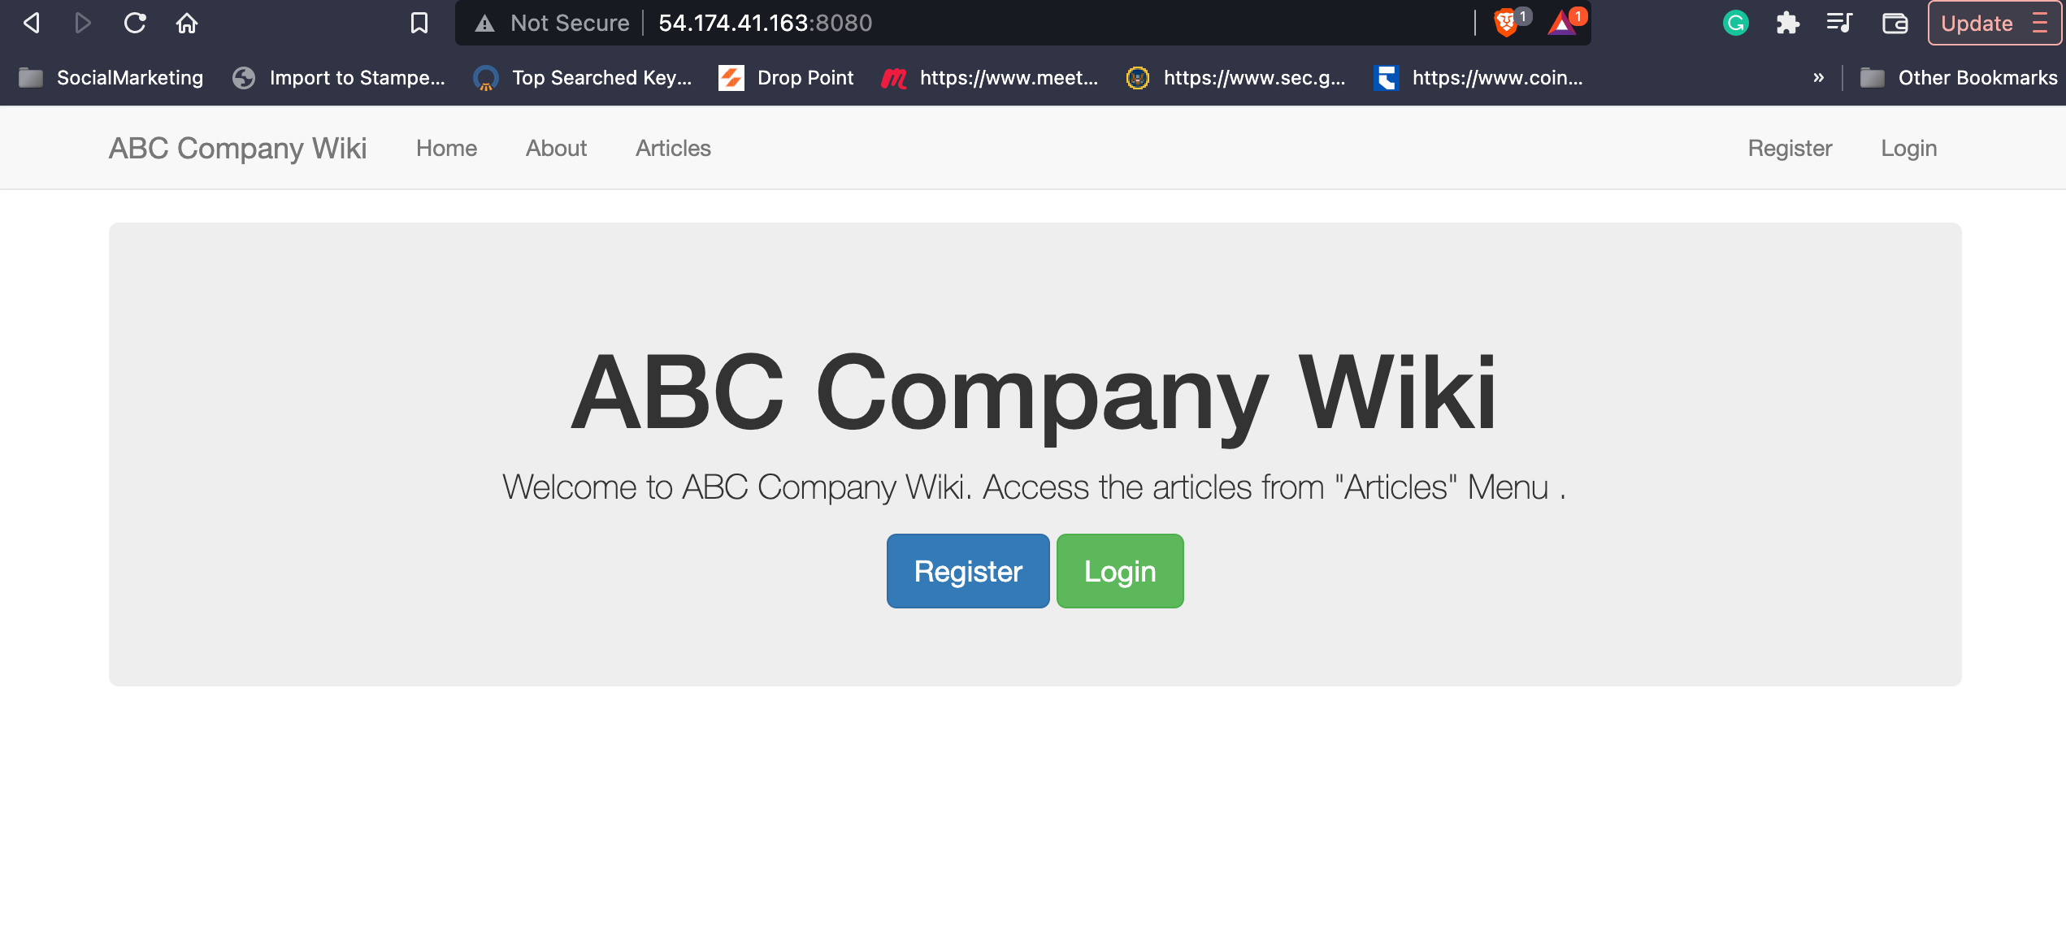Click the Not Secure warning triangle
Viewport: 2066px width, 952px height.
pyautogui.click(x=485, y=24)
